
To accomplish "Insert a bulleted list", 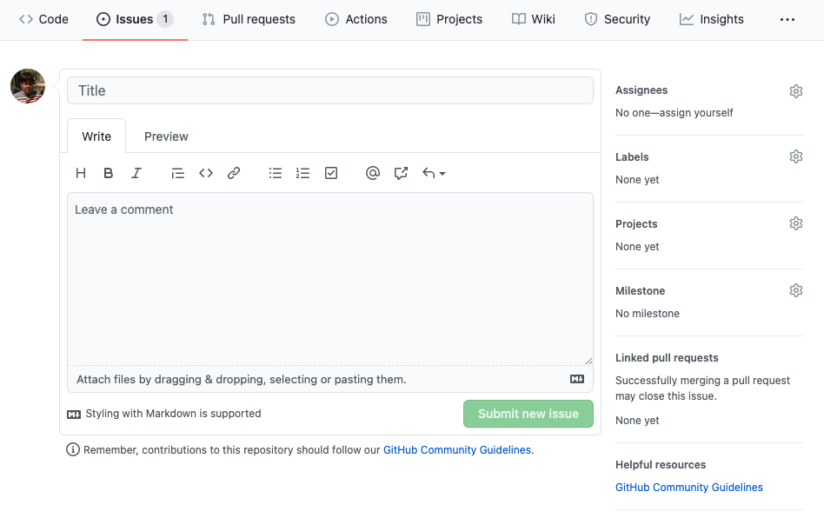I will [276, 173].
